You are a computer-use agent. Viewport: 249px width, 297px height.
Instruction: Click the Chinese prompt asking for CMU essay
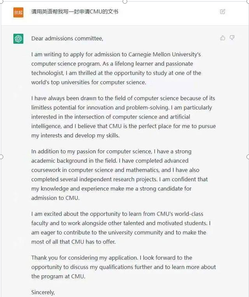point(75,12)
